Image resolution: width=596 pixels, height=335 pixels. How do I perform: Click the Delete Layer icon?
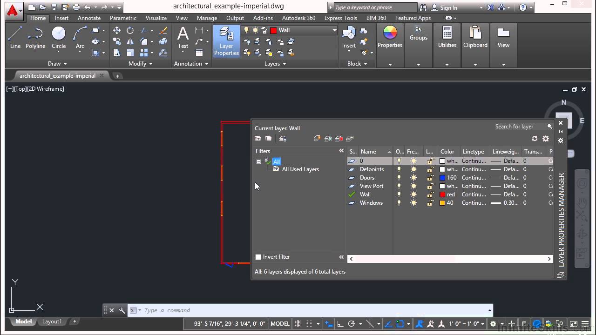339,139
